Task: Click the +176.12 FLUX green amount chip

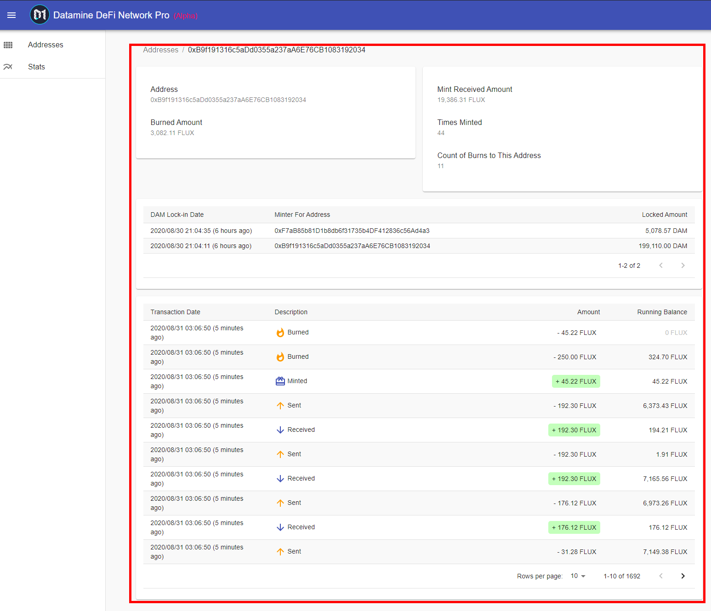Action: [574, 527]
